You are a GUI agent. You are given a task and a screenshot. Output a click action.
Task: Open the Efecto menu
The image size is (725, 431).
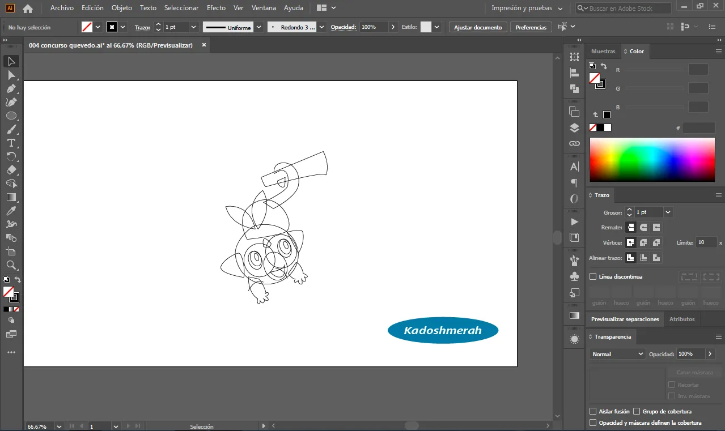click(216, 8)
